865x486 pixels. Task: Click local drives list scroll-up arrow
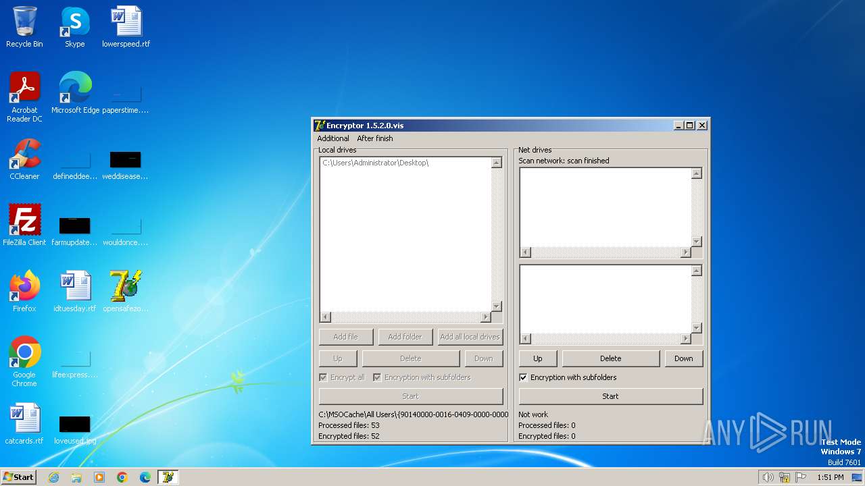497,163
